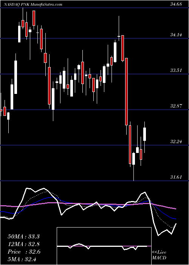The height and width of the screenshot is (265, 189).
Task: Click the 31.61 price axis label
Action: 176,177
